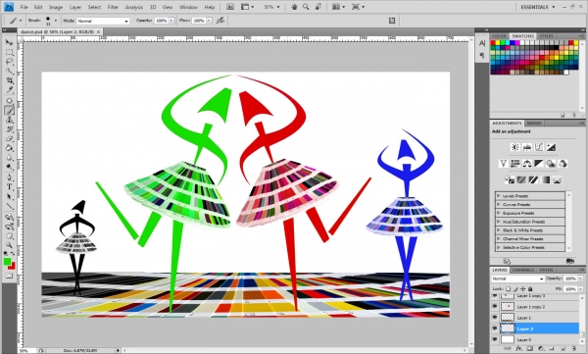The width and height of the screenshot is (588, 354).
Task: Switch to the Paths tab
Action: 546,270
